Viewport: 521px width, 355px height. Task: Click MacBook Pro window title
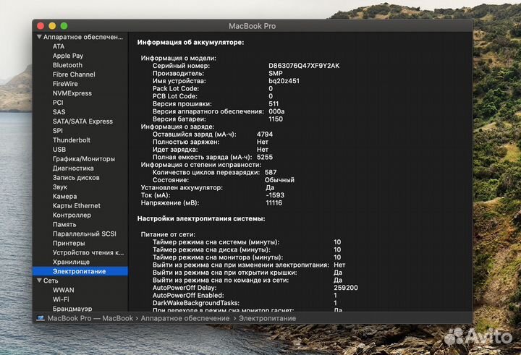pos(253,26)
